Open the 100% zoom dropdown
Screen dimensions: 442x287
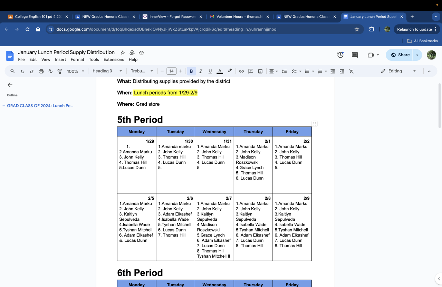[x=76, y=71]
